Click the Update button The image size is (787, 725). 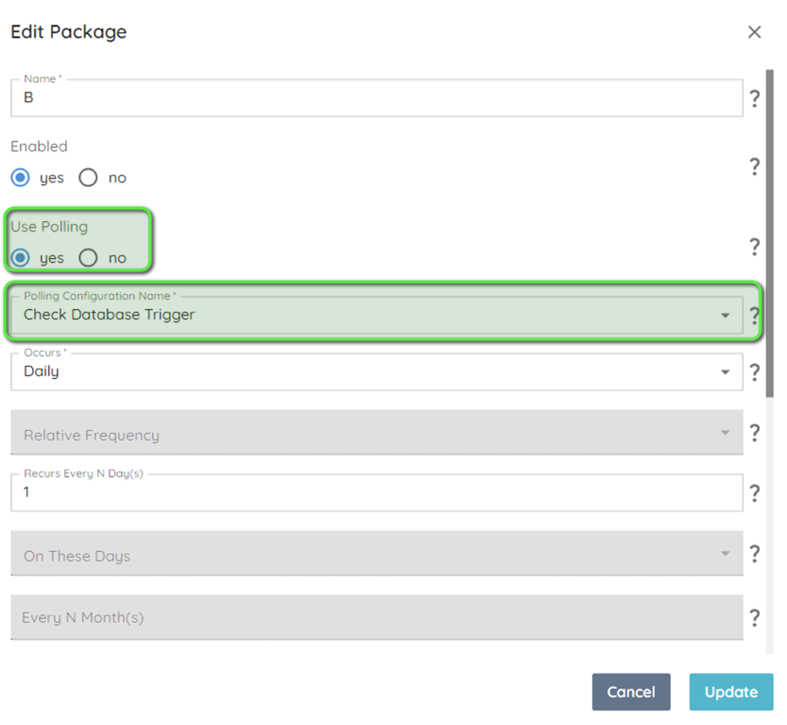[730, 692]
